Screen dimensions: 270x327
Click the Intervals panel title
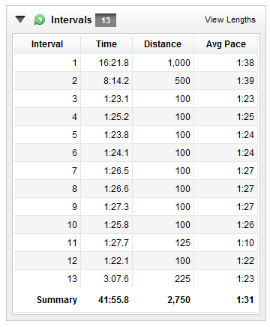tap(71, 20)
